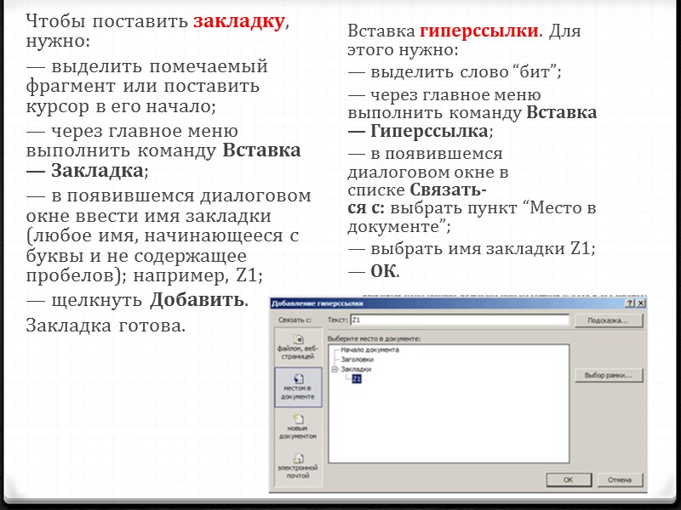Click the Выбор рамки... button

click(x=608, y=375)
